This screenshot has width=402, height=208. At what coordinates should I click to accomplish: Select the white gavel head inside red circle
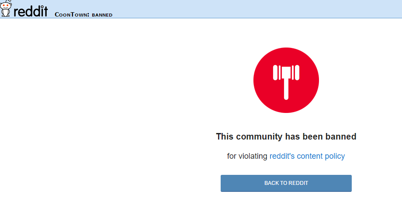[x=286, y=72]
